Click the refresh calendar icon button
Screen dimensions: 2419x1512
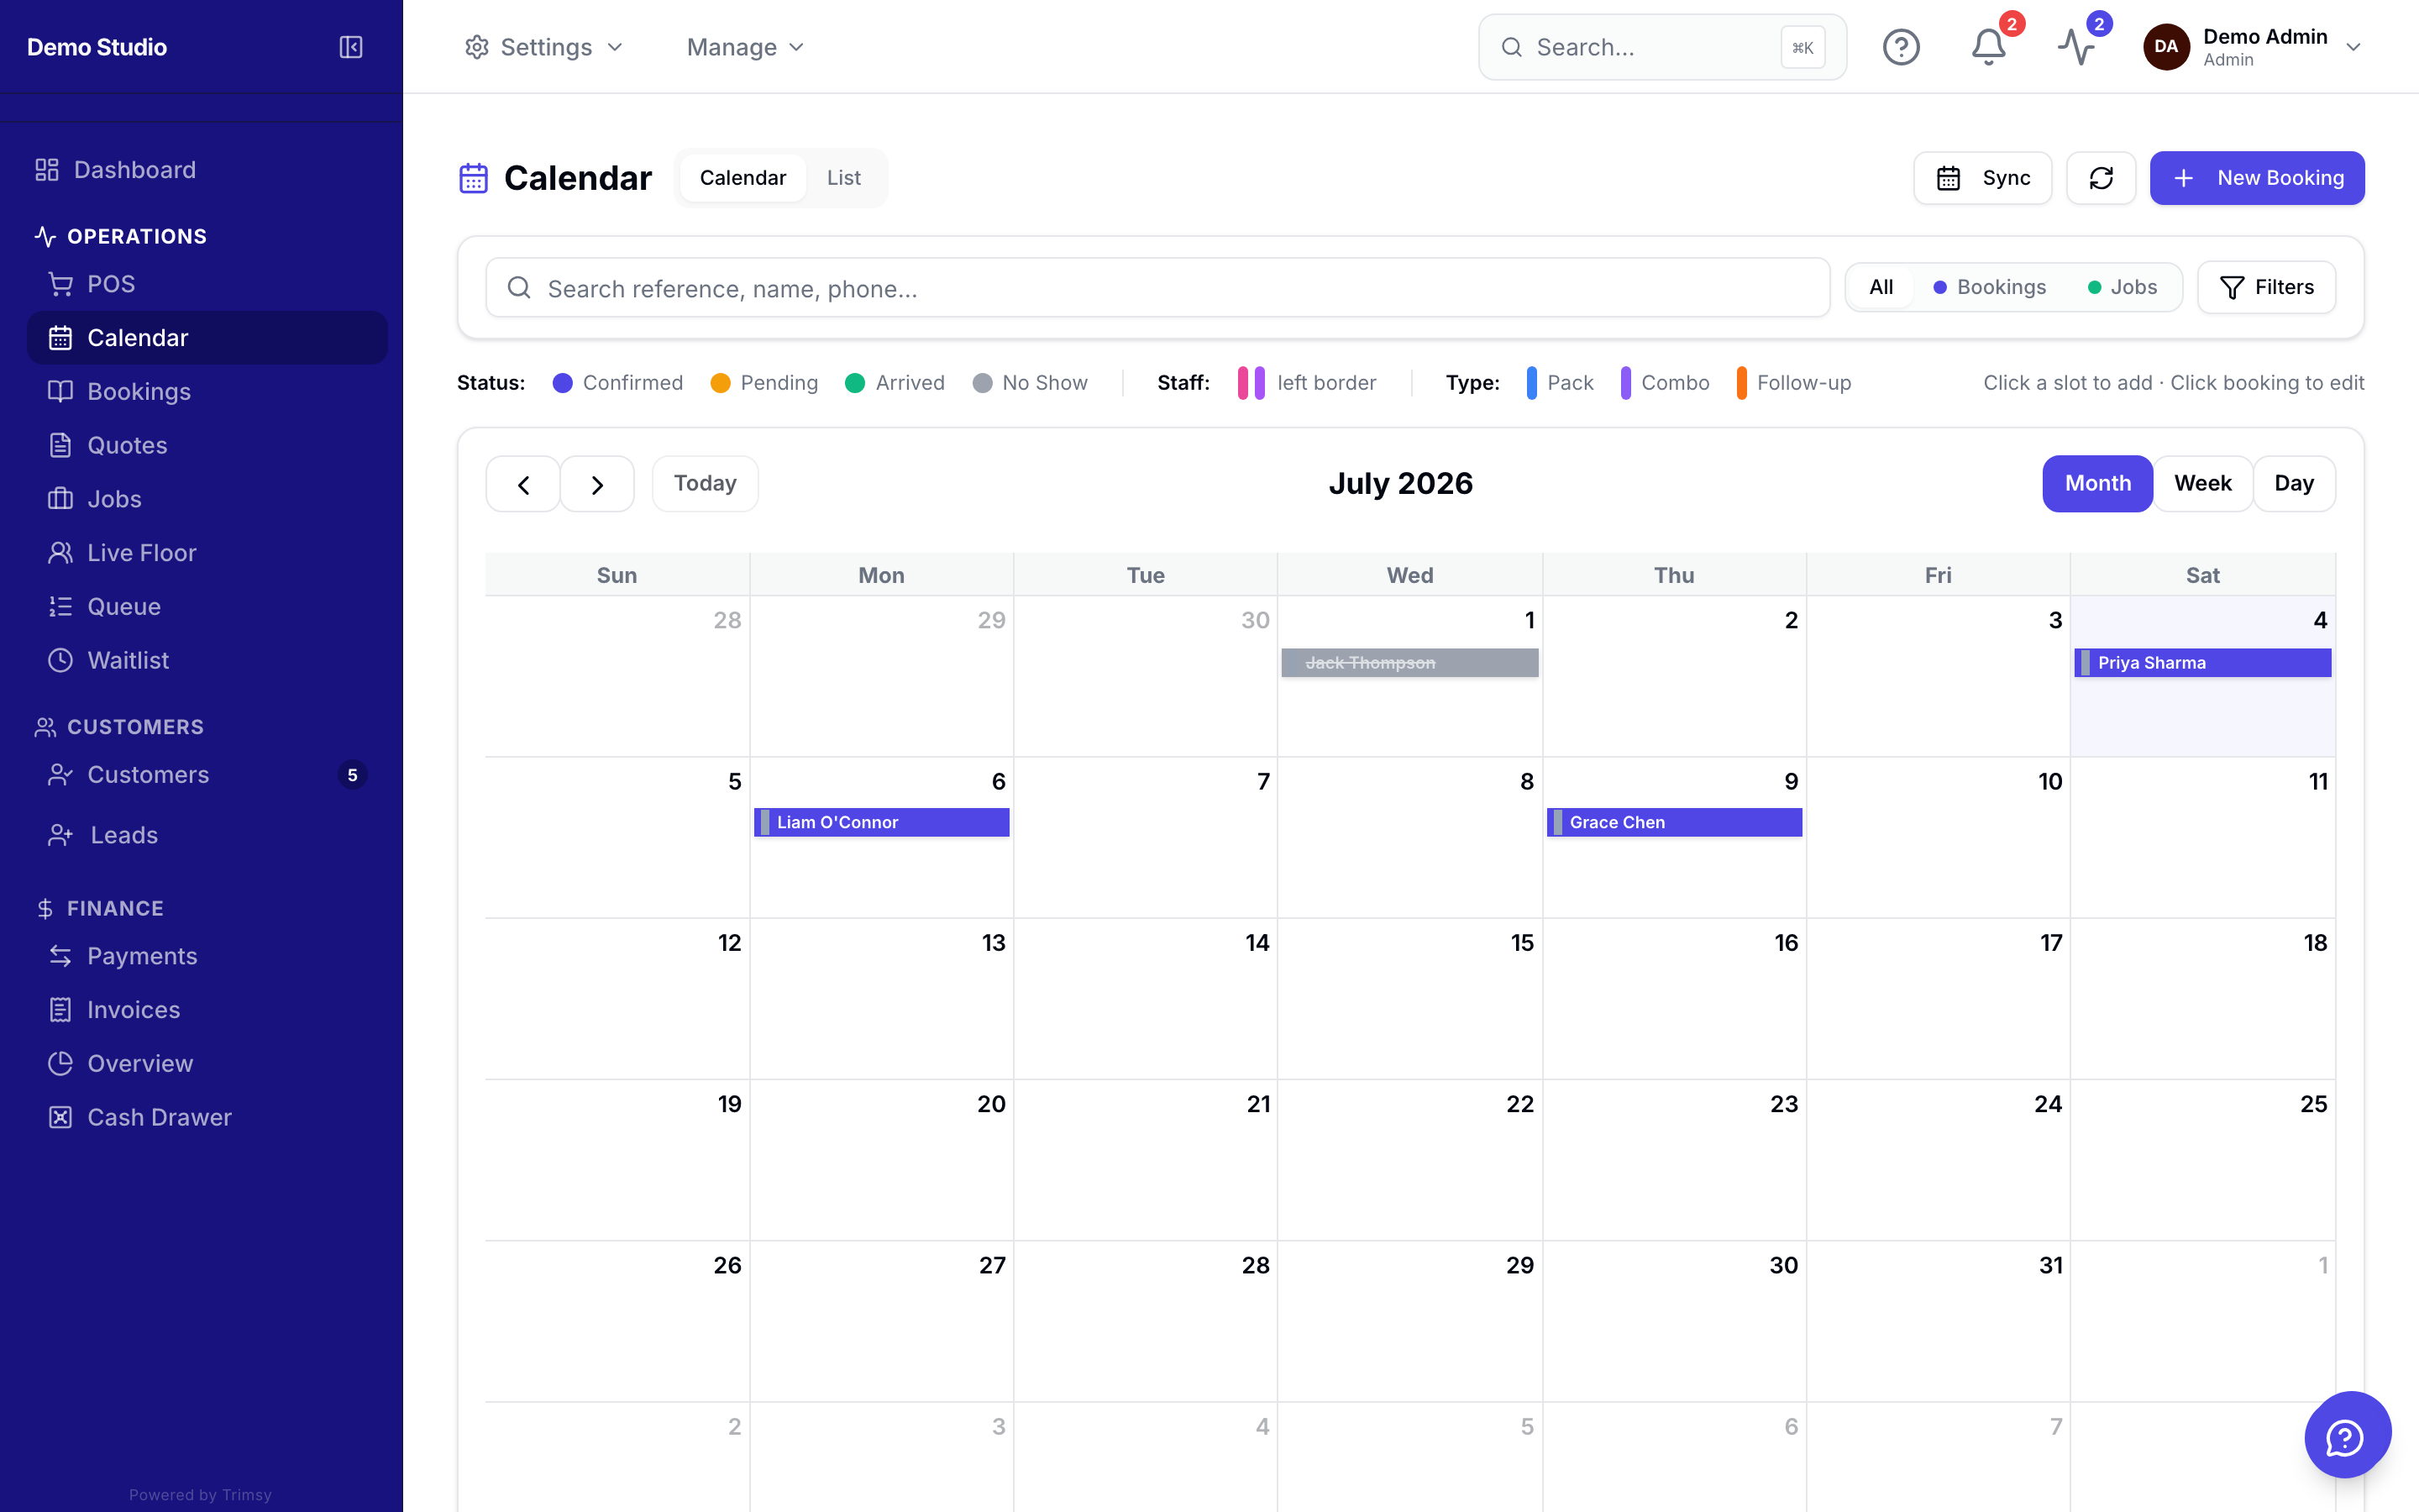point(2100,178)
